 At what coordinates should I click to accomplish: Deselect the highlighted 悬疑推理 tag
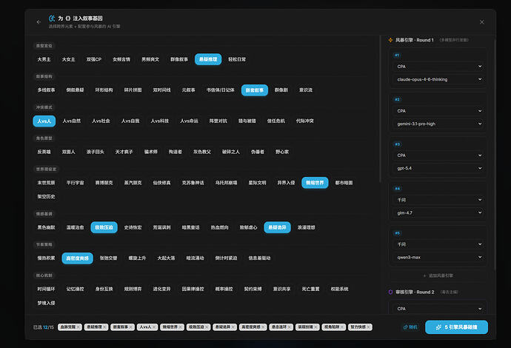tap(208, 59)
